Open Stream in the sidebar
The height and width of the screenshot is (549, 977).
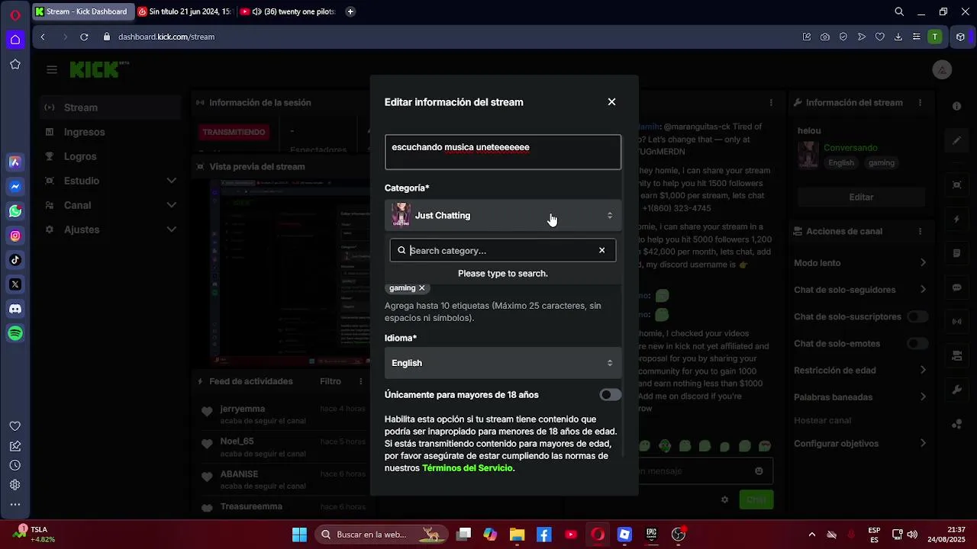110,108
